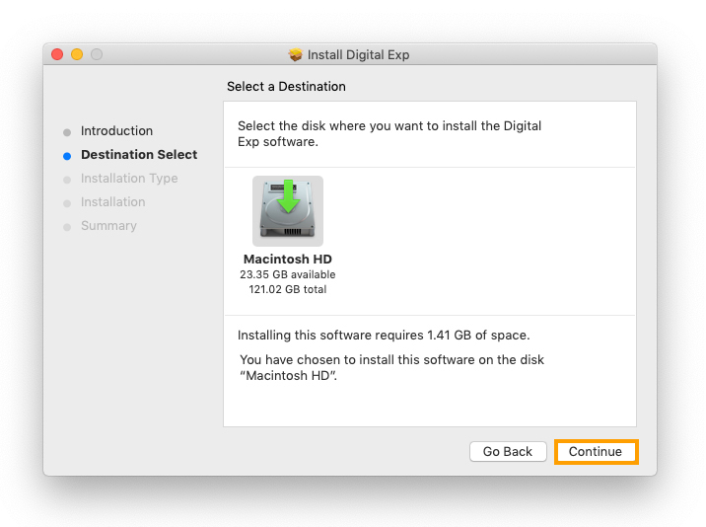Jump to the Summary sidebar step

108,226
